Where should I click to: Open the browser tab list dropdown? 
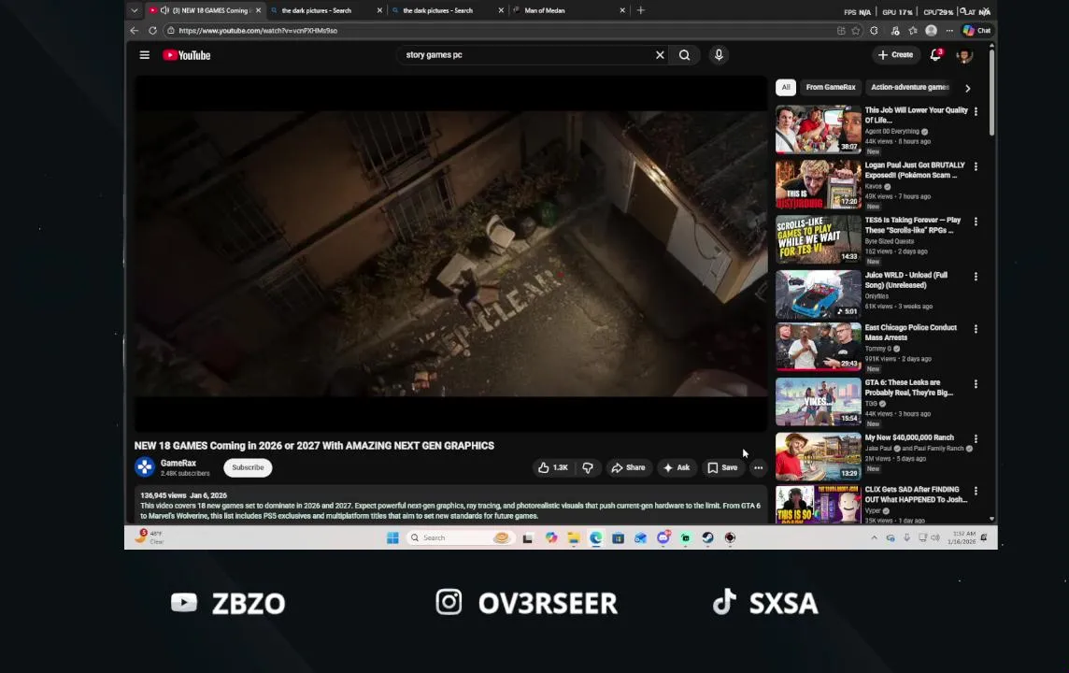coord(135,10)
